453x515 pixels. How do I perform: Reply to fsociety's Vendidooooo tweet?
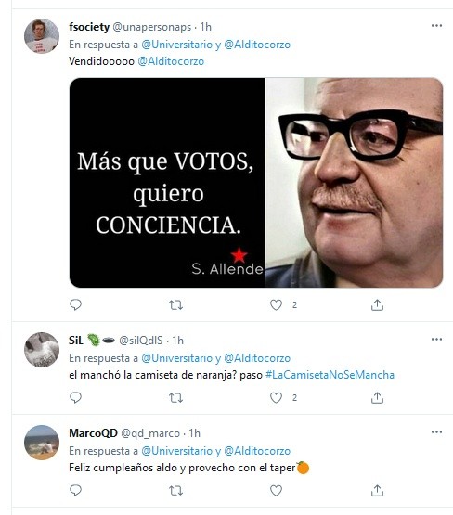[x=75, y=304]
